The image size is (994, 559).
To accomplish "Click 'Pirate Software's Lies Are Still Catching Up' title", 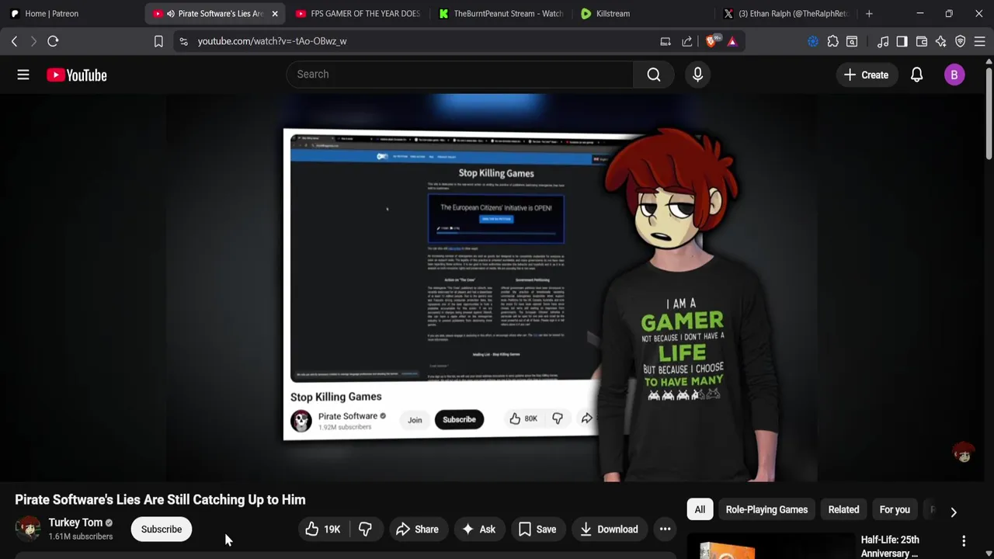I will tap(160, 500).
